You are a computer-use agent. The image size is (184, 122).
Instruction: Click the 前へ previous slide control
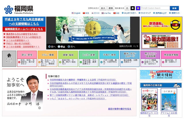52,47
